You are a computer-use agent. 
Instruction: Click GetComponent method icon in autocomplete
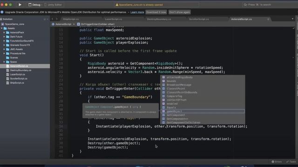163,115
